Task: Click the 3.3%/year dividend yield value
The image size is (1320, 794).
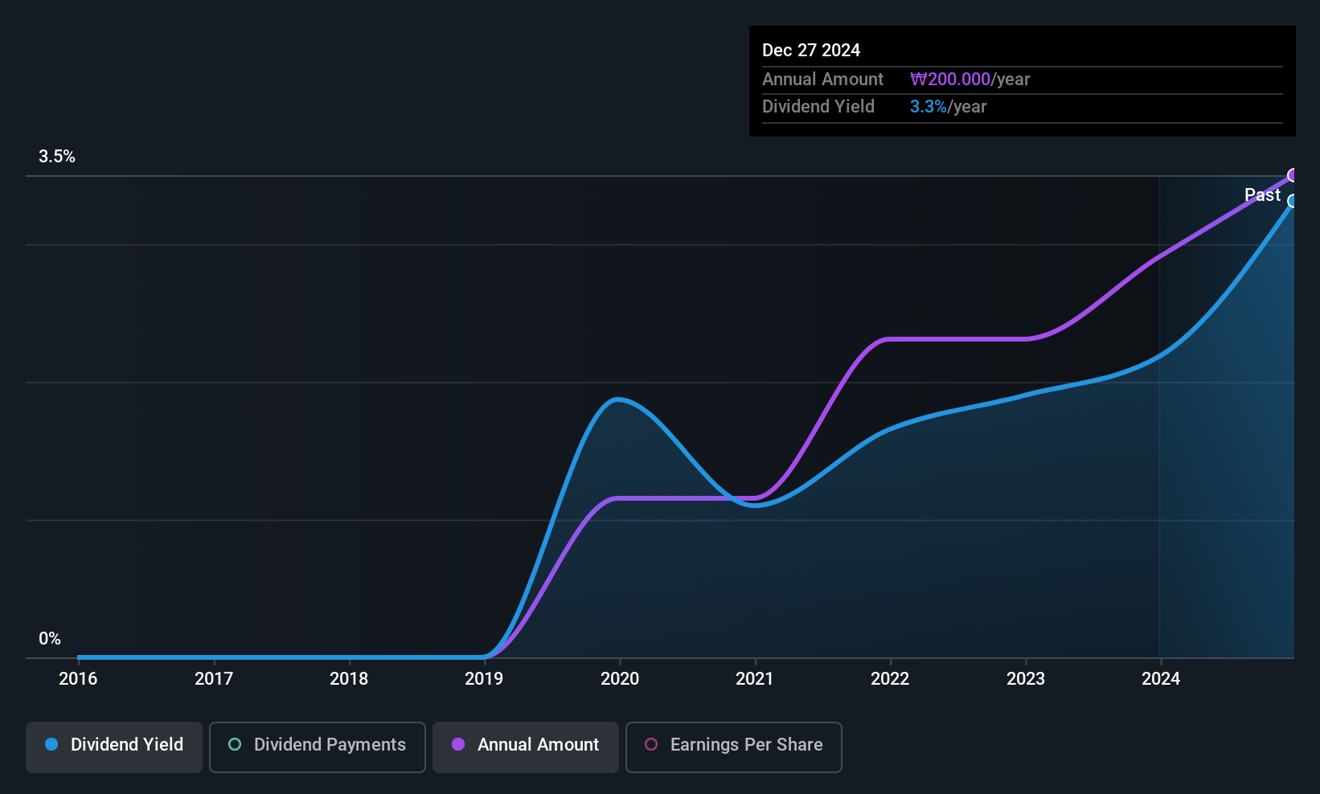Action: 948,107
